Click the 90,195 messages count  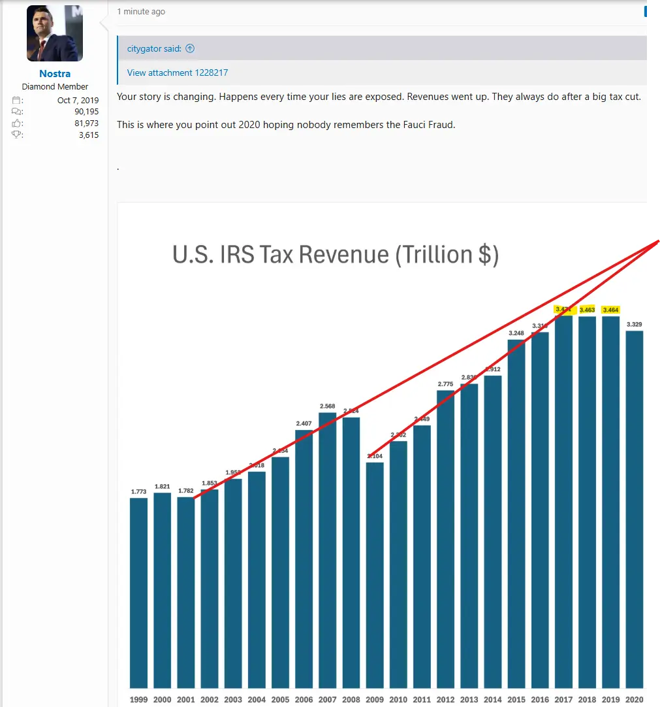[x=86, y=112]
